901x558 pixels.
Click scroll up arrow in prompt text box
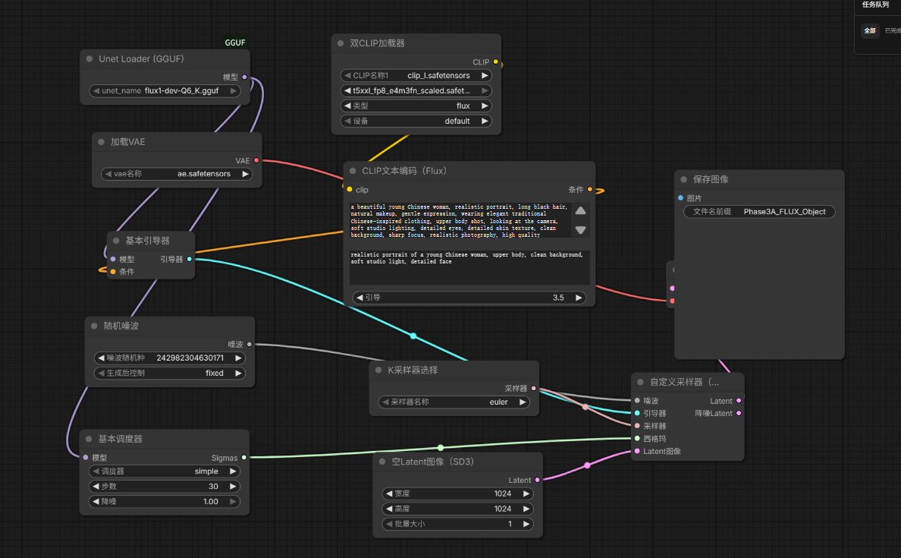pos(580,210)
